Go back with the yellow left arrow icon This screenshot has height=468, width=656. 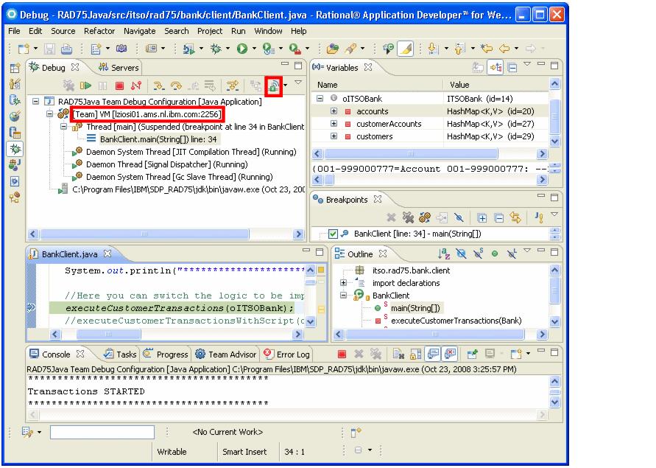click(x=504, y=49)
